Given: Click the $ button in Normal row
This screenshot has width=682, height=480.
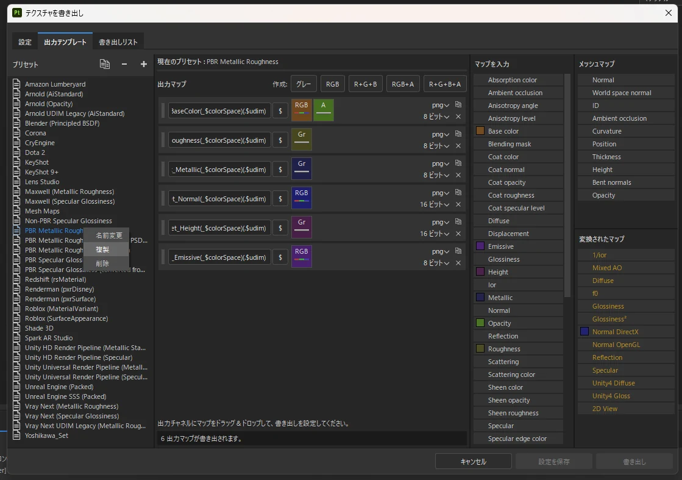Looking at the screenshot, I should [280, 198].
